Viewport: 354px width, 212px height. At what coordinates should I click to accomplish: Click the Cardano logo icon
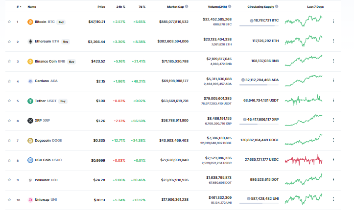[30, 81]
